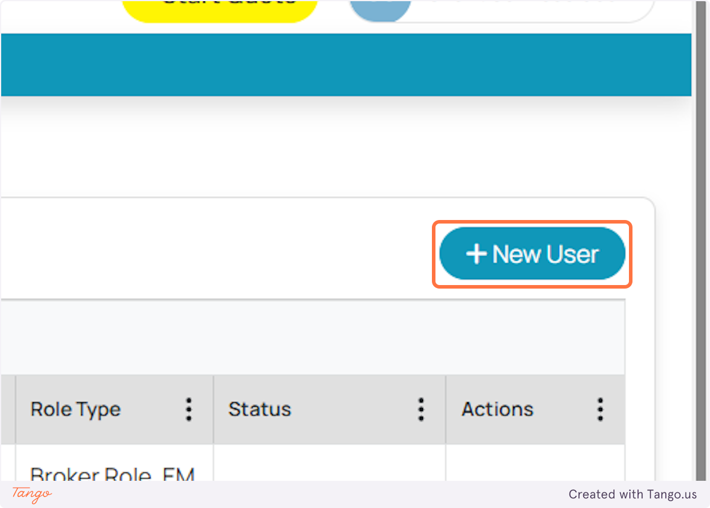Open the Status column options menu

pyautogui.click(x=421, y=409)
